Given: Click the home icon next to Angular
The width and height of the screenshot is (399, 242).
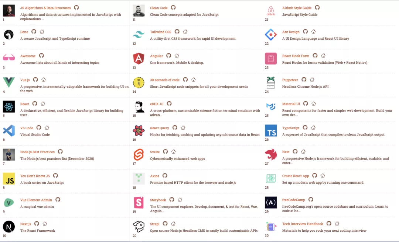Looking at the screenshot, I should pyautogui.click(x=177, y=56).
